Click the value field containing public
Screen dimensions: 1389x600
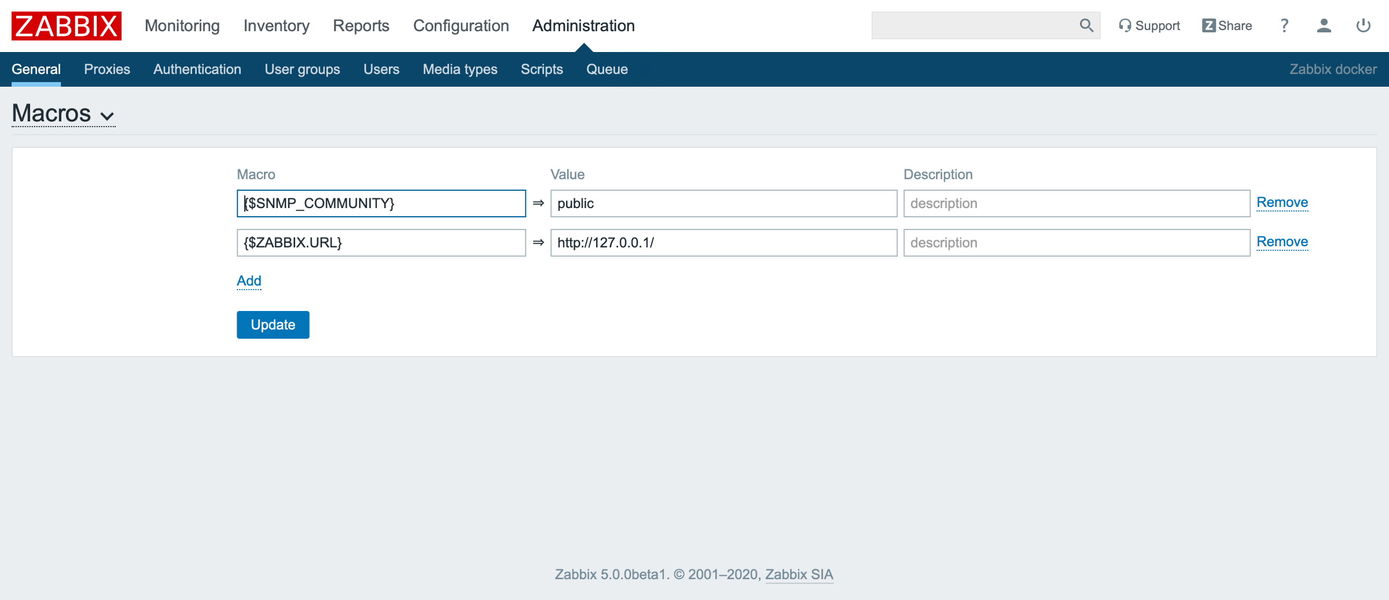point(723,203)
